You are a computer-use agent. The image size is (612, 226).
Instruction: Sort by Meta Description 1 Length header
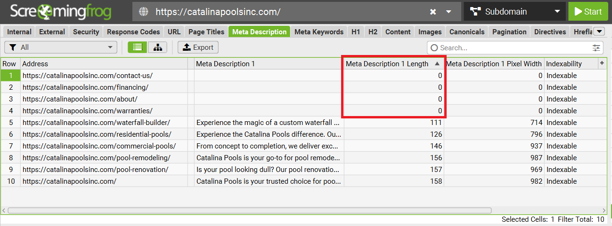click(x=394, y=63)
